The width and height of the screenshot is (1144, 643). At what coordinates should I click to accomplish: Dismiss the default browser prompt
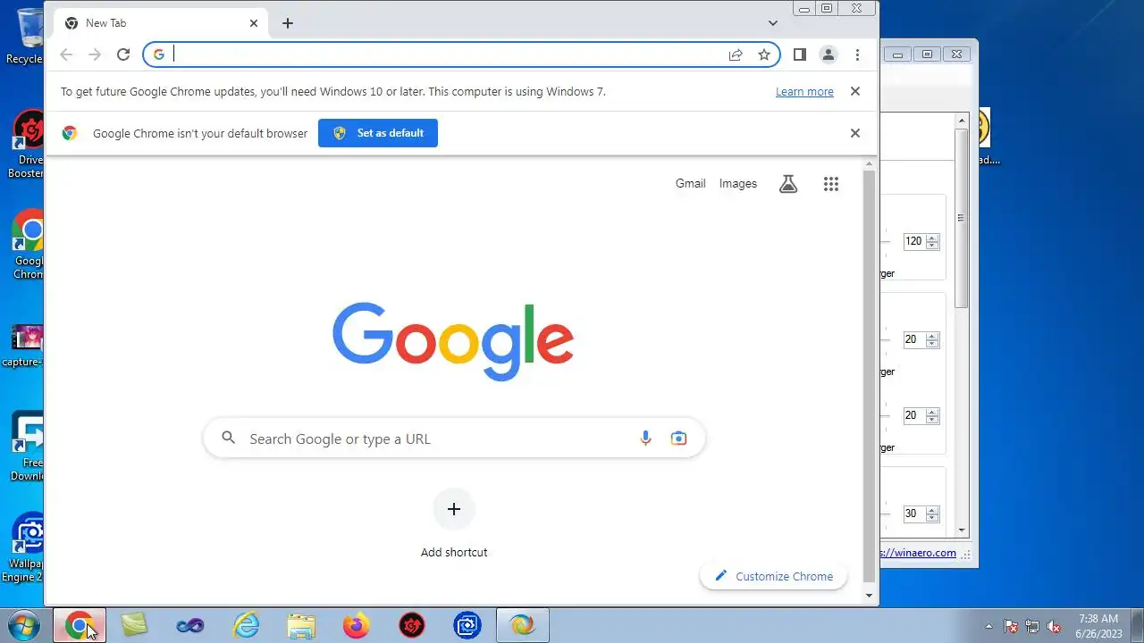(x=855, y=133)
